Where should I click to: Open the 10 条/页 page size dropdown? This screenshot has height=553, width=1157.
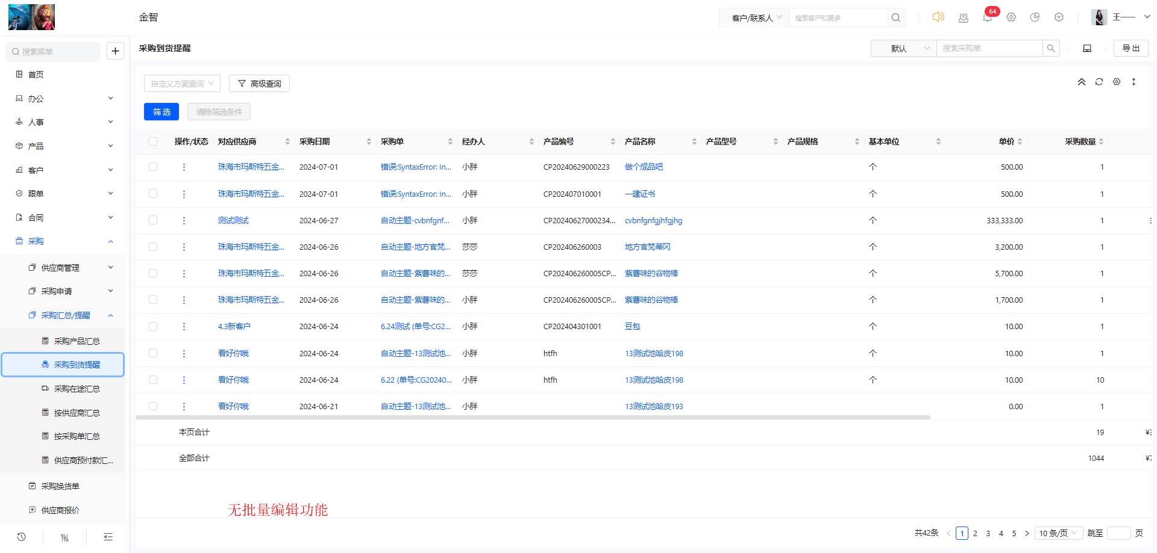click(1058, 533)
